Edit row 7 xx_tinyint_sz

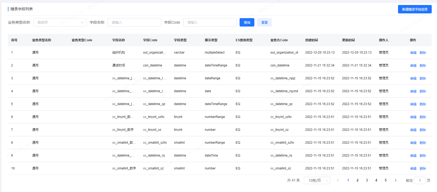click(x=413, y=130)
